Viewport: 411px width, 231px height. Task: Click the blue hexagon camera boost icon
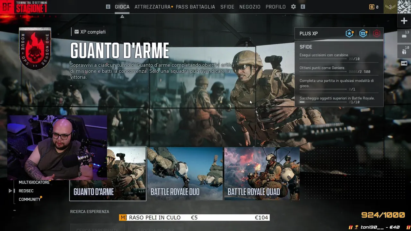[363, 33]
